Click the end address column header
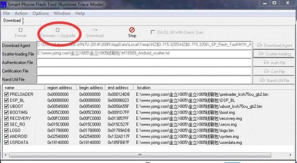This screenshot has height=163, width=297. [x=119, y=88]
